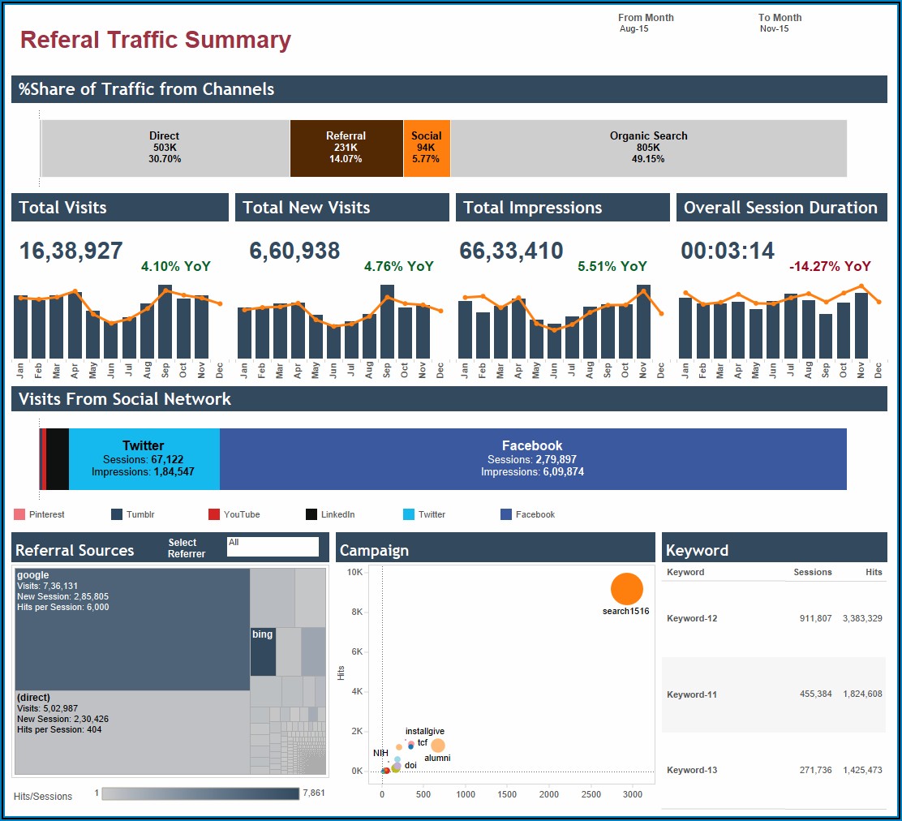Click the LinkedIn black legend swatch

coord(311,514)
